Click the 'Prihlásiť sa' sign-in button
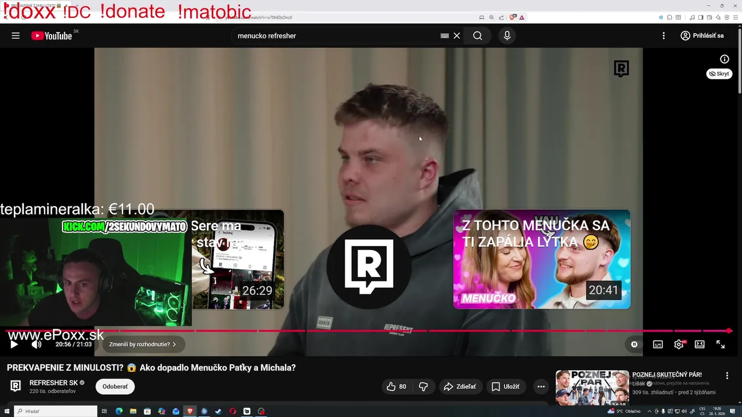Screen dimensions: 742x417 702,36
